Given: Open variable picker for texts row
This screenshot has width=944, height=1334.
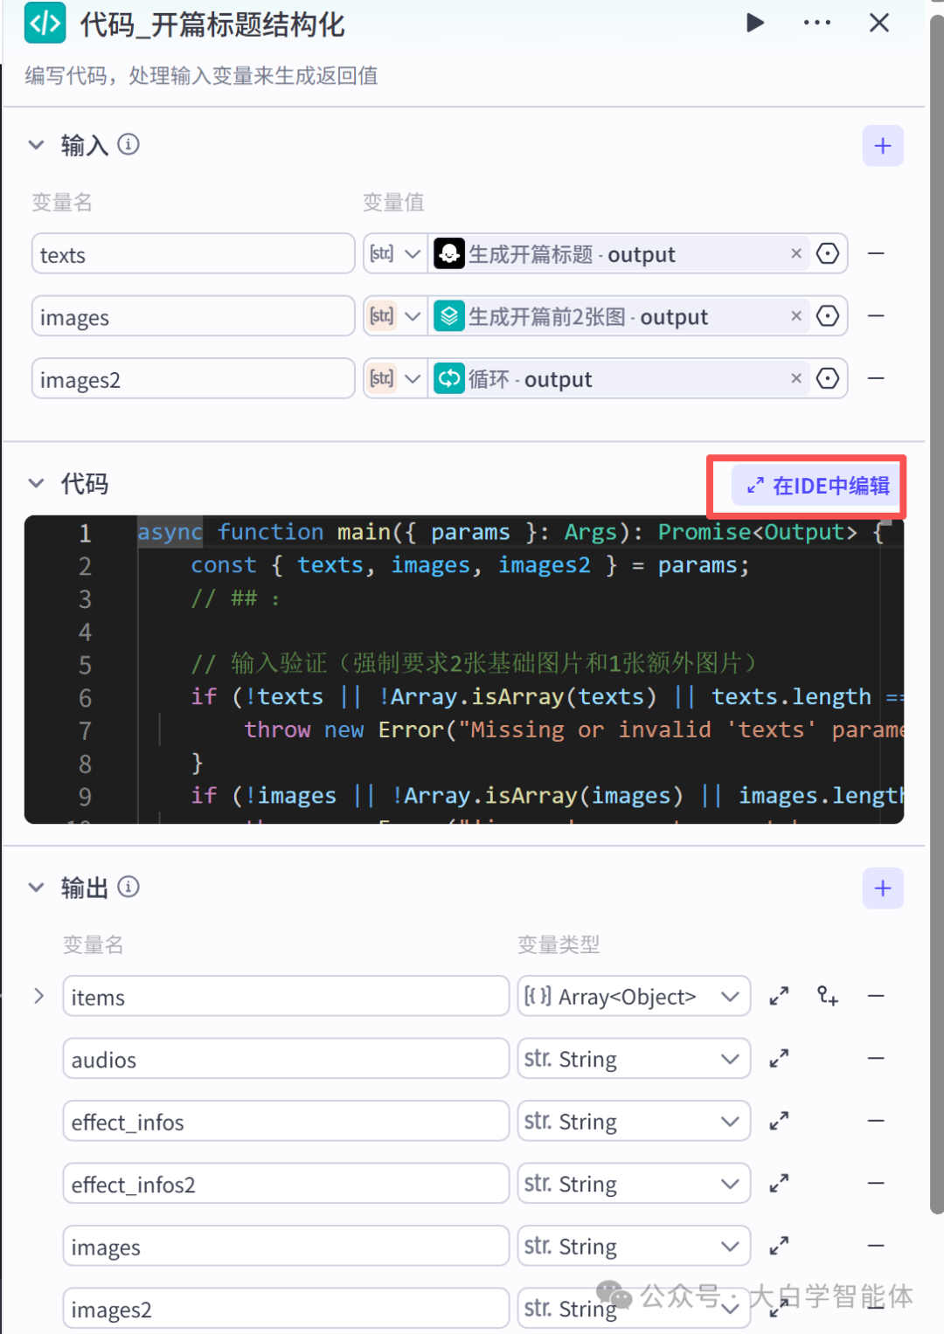Looking at the screenshot, I should click(x=828, y=253).
